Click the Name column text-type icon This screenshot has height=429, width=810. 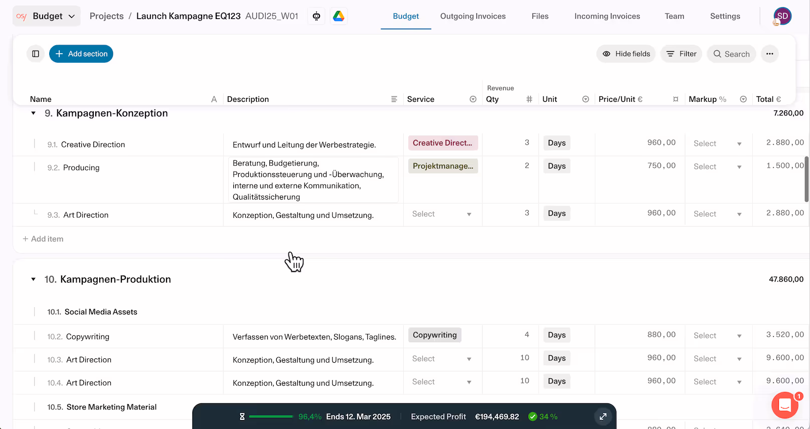pos(214,99)
